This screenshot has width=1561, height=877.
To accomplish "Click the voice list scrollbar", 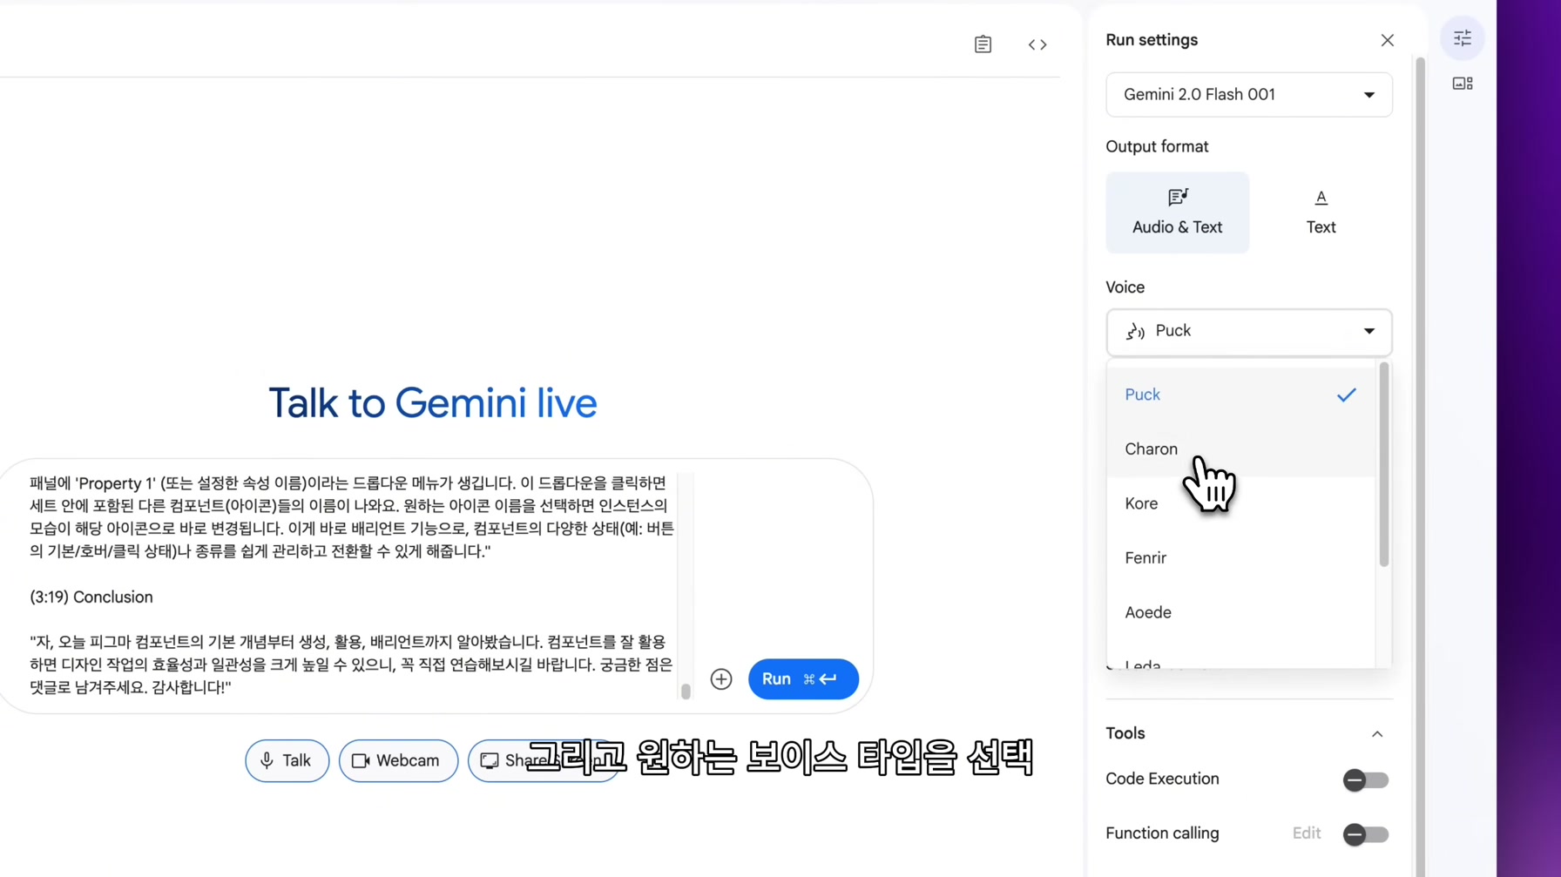I will [x=1383, y=465].
